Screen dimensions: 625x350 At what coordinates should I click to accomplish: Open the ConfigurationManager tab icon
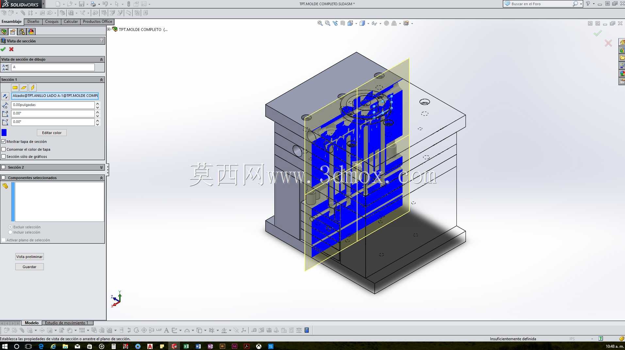click(x=22, y=32)
